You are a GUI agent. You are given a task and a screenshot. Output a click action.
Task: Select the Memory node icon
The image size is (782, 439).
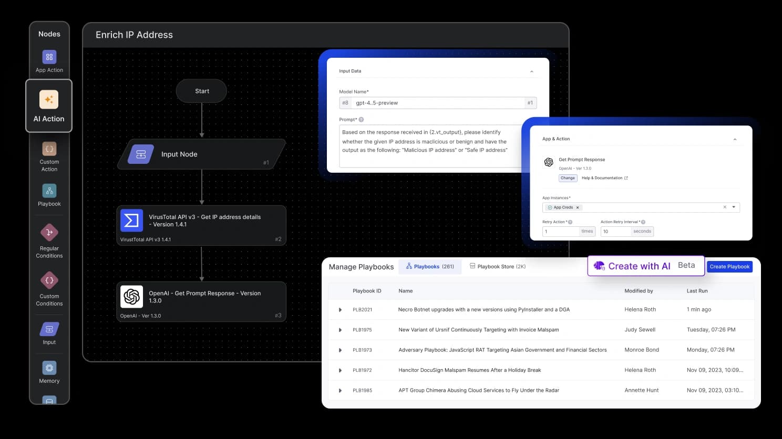tap(49, 368)
